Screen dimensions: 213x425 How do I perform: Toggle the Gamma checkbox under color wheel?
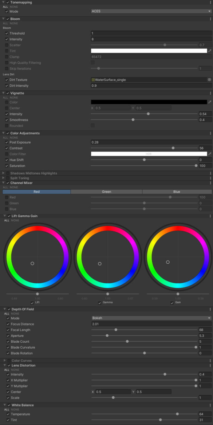point(100,303)
